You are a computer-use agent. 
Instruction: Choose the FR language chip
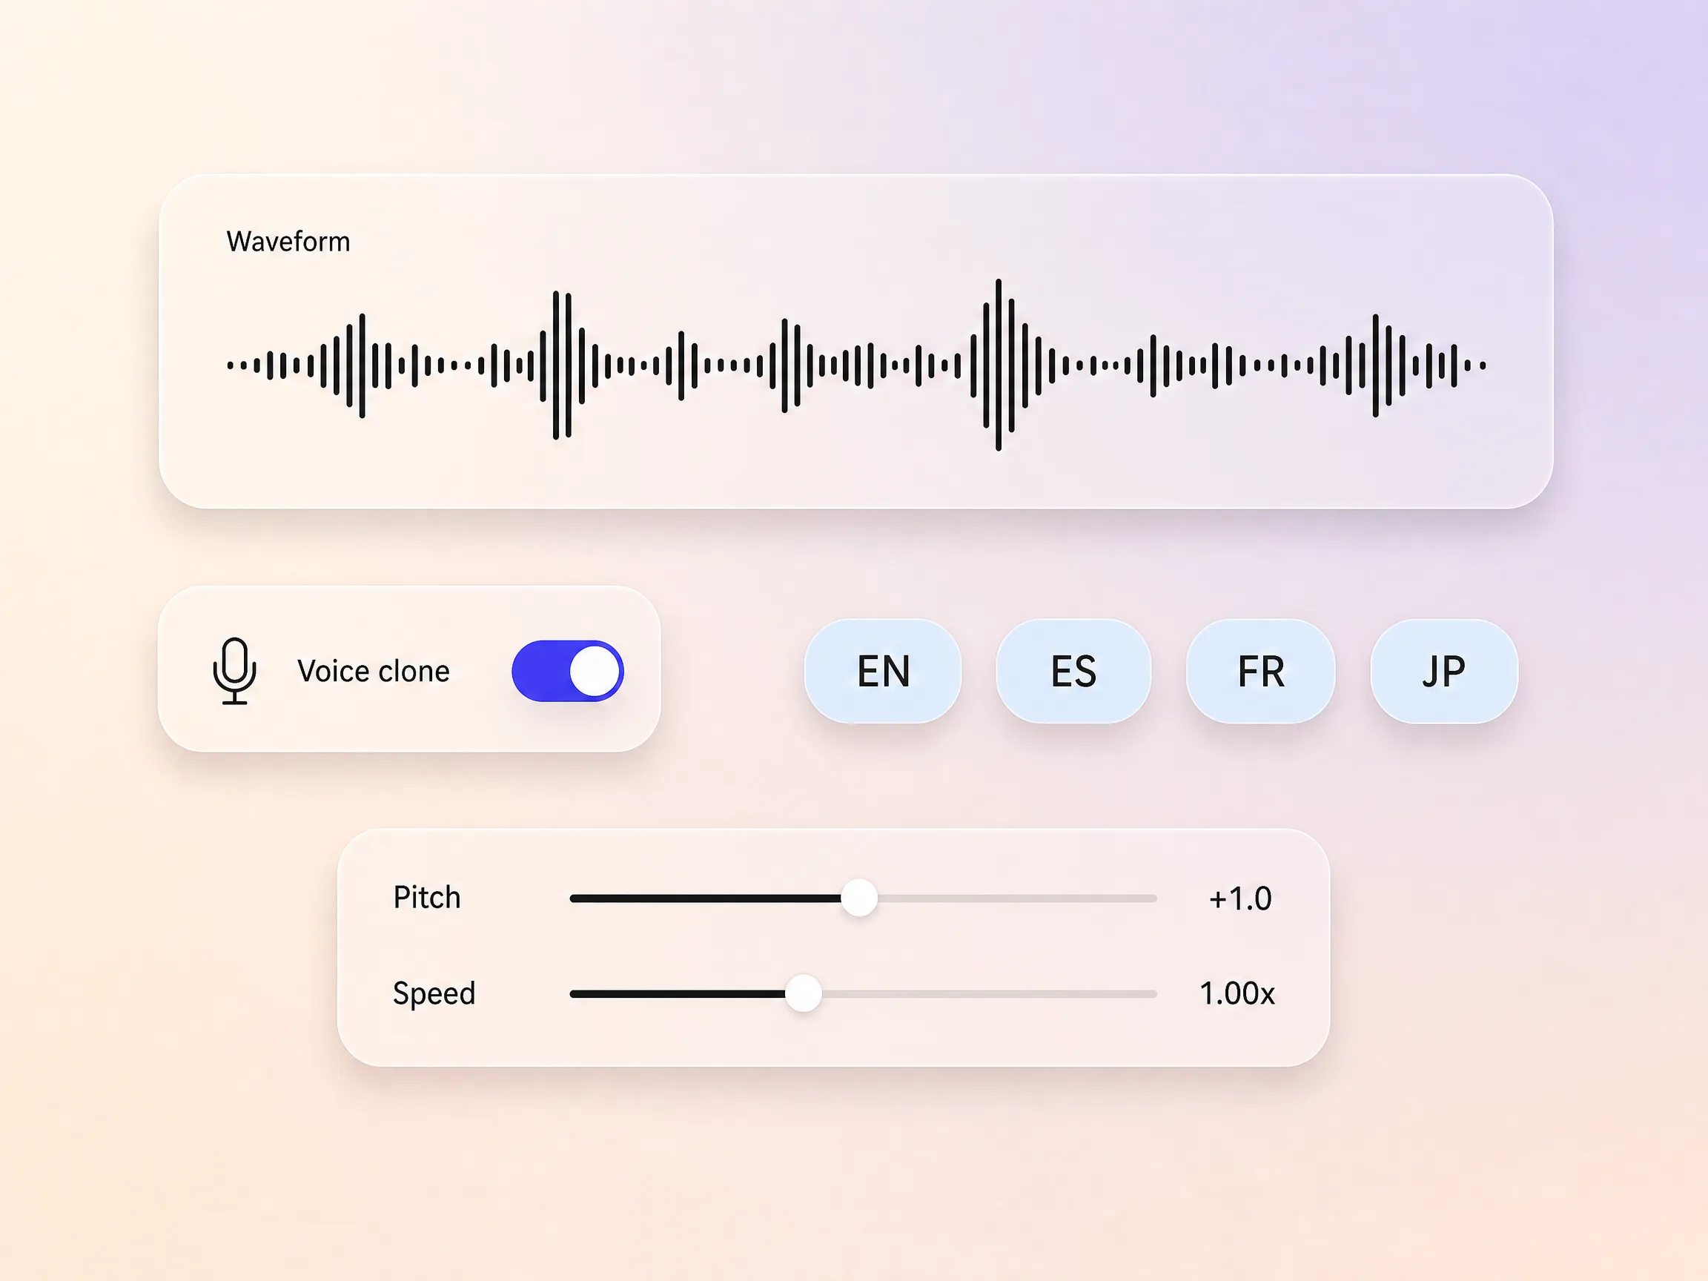(x=1260, y=671)
